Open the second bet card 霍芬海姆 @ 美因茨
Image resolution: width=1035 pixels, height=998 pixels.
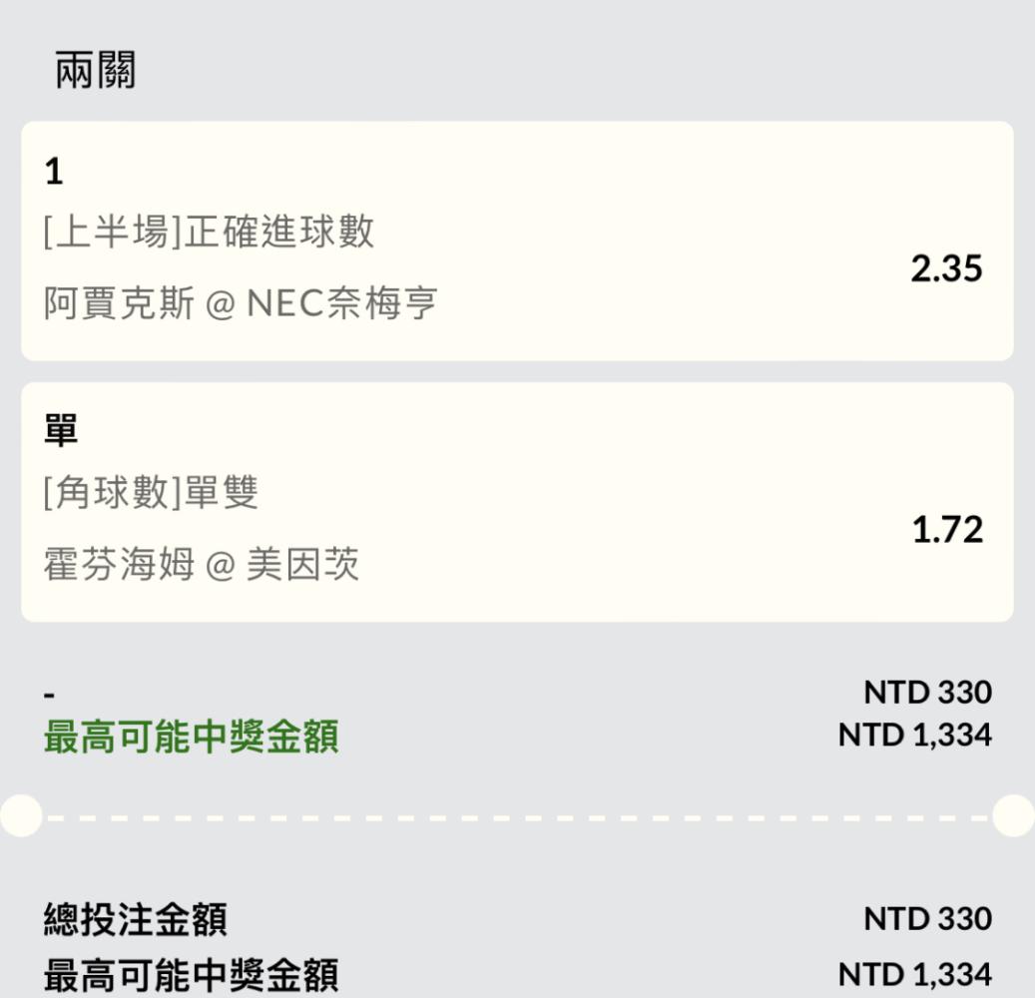(x=517, y=502)
